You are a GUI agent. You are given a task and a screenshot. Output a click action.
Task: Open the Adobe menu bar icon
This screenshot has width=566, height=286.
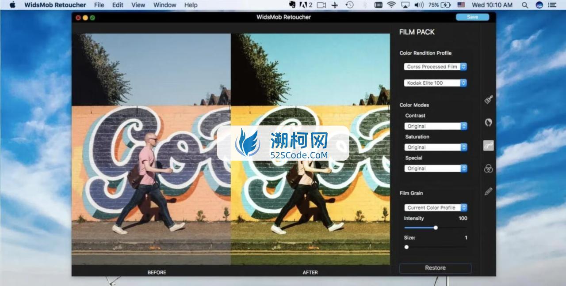306,5
